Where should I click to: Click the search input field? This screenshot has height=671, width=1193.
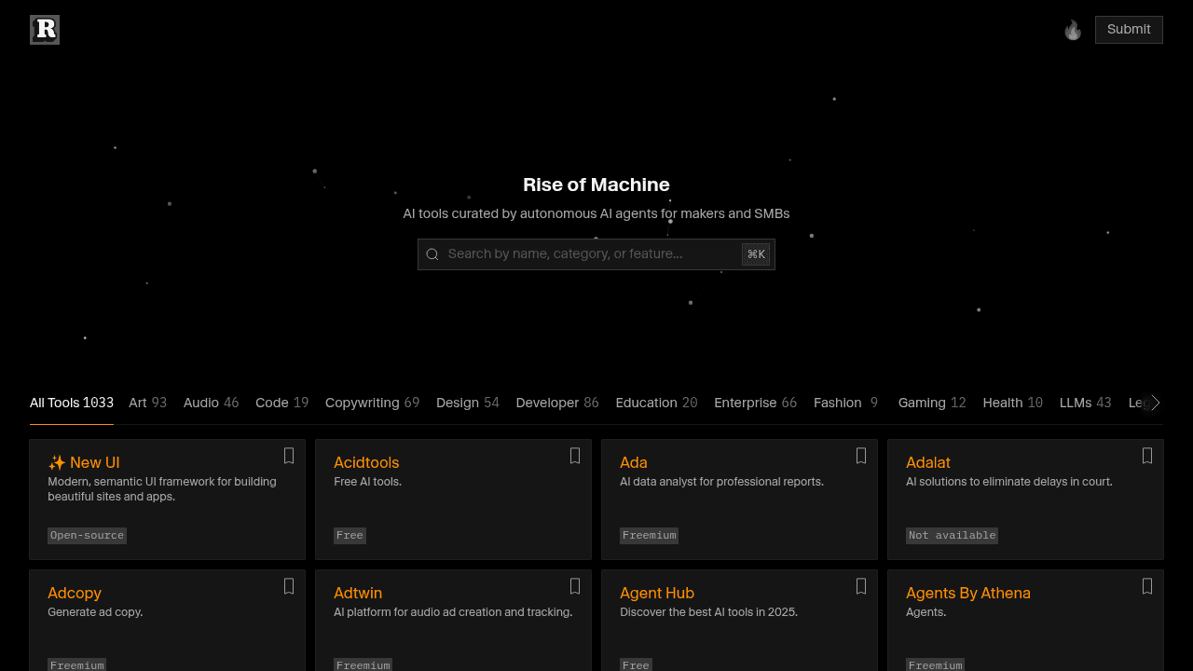596,253
